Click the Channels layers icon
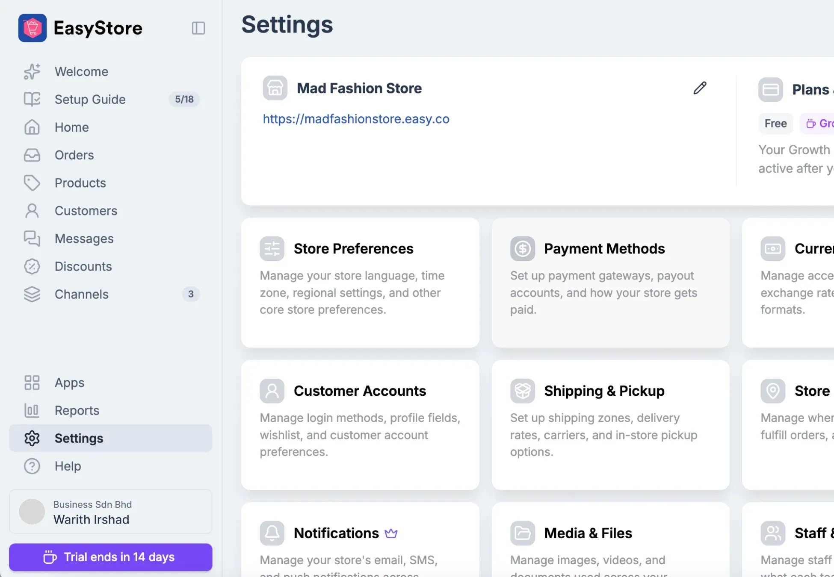 (32, 294)
